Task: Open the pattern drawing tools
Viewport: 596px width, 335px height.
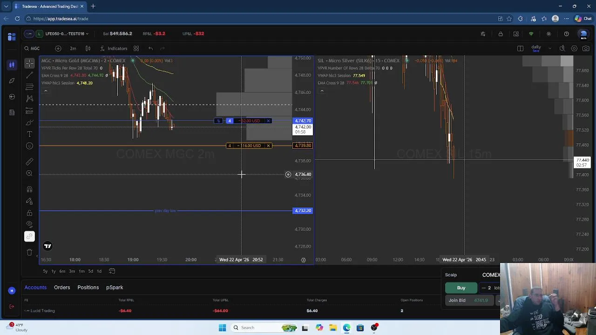Action: (x=29, y=98)
